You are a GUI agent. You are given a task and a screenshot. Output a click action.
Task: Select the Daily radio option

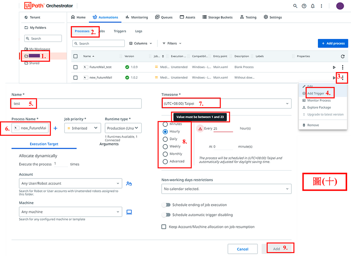click(165, 139)
